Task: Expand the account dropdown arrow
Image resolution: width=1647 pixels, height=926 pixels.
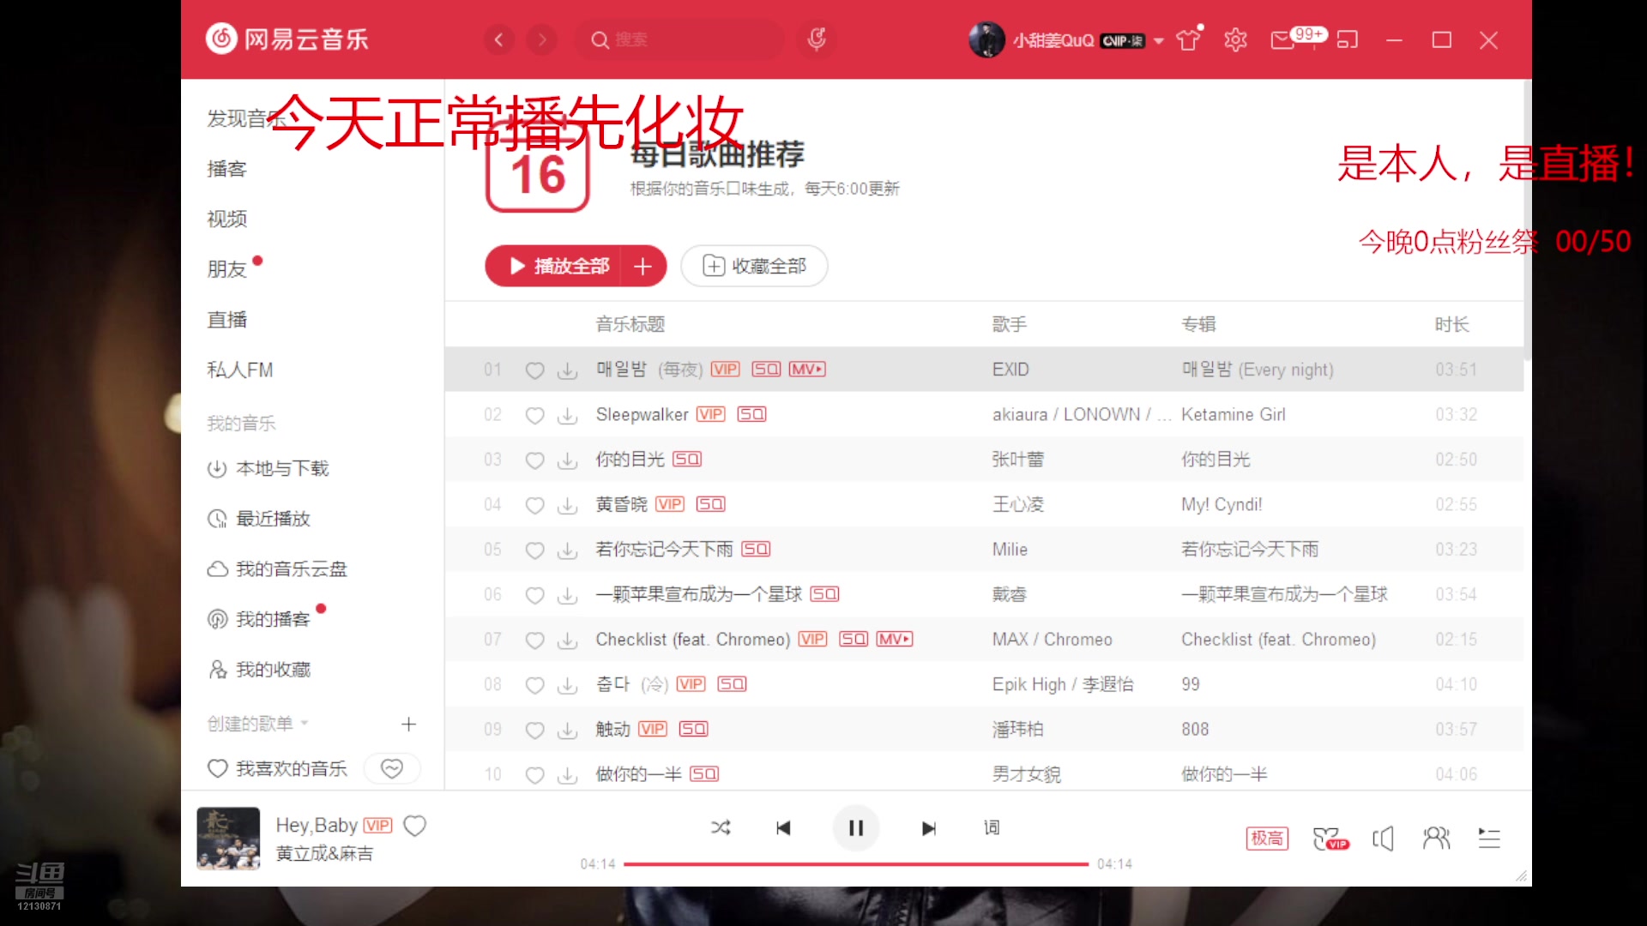Action: point(1159,40)
